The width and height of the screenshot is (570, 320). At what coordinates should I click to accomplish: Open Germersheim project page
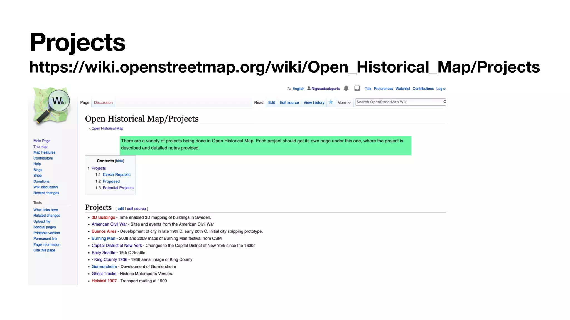(104, 267)
